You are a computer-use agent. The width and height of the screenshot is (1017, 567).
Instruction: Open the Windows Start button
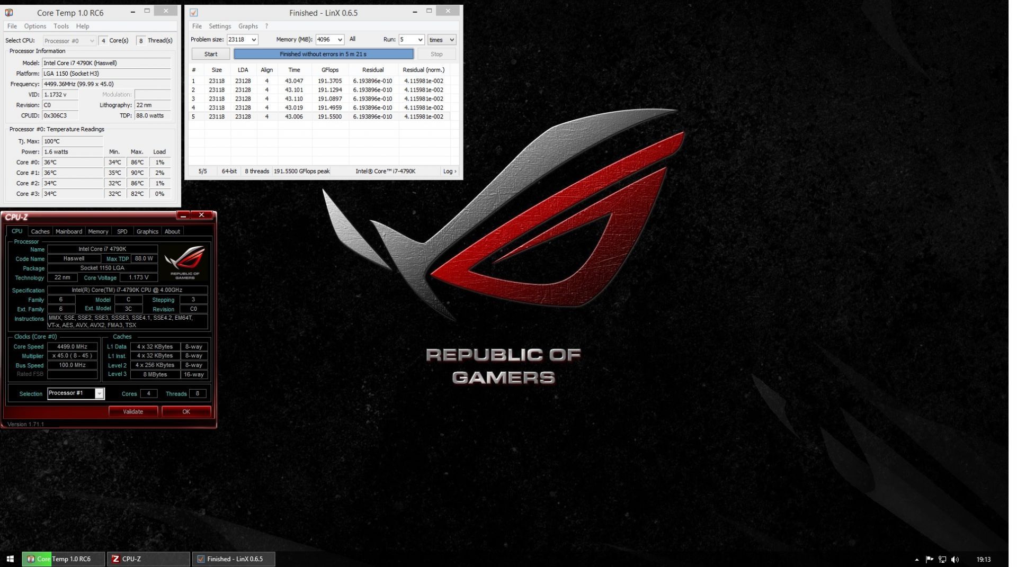click(10, 559)
